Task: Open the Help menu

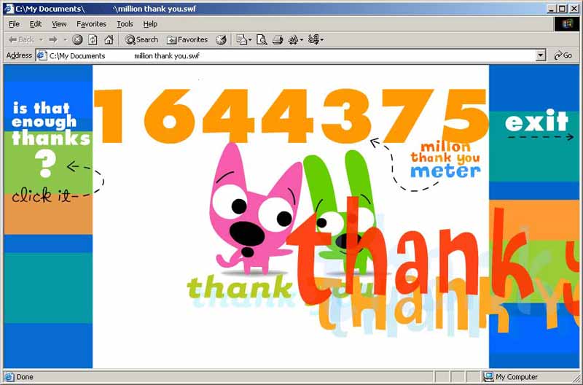Action: click(150, 24)
